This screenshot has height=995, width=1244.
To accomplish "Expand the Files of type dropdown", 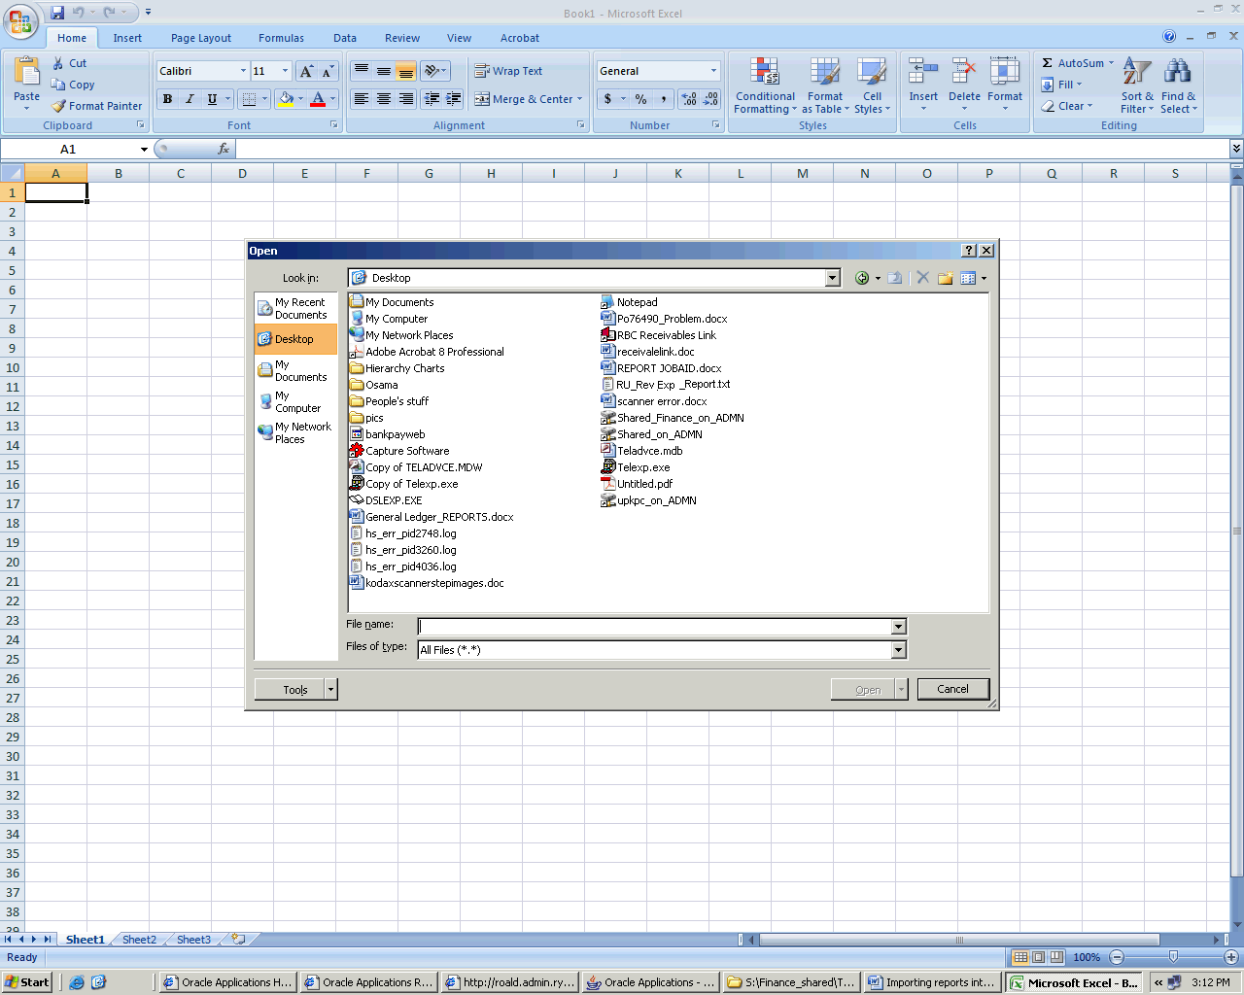I will [898, 650].
